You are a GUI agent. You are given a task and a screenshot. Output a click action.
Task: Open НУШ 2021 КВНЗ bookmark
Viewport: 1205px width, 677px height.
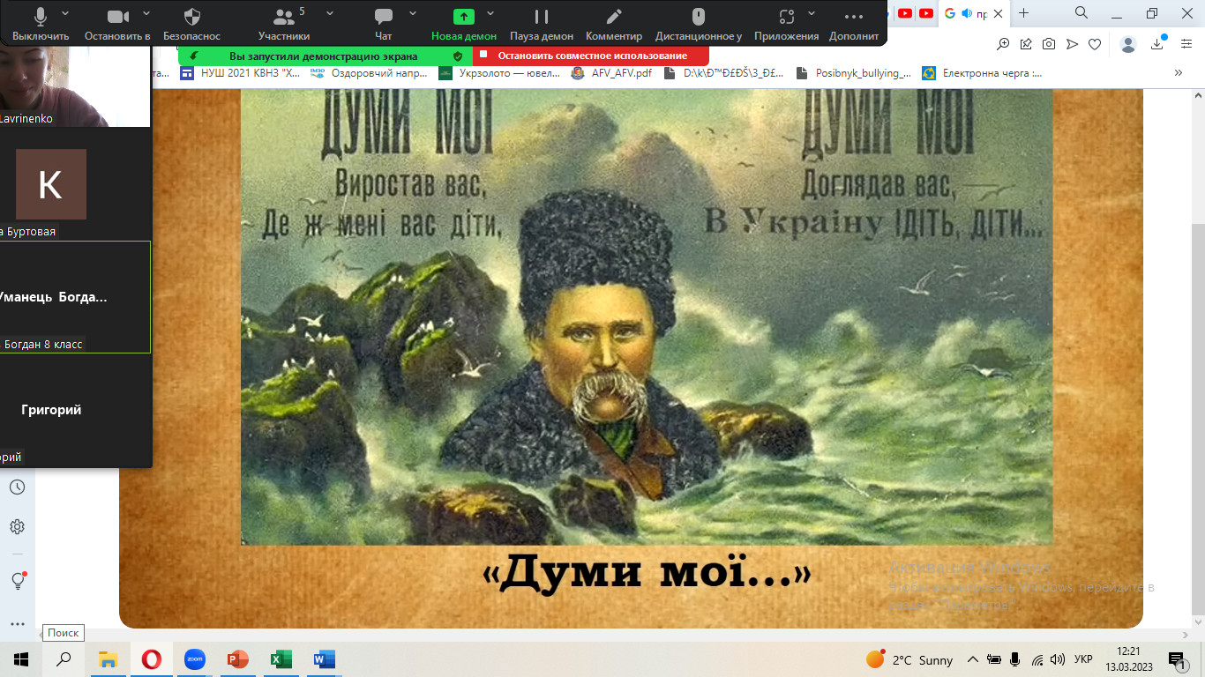241,73
